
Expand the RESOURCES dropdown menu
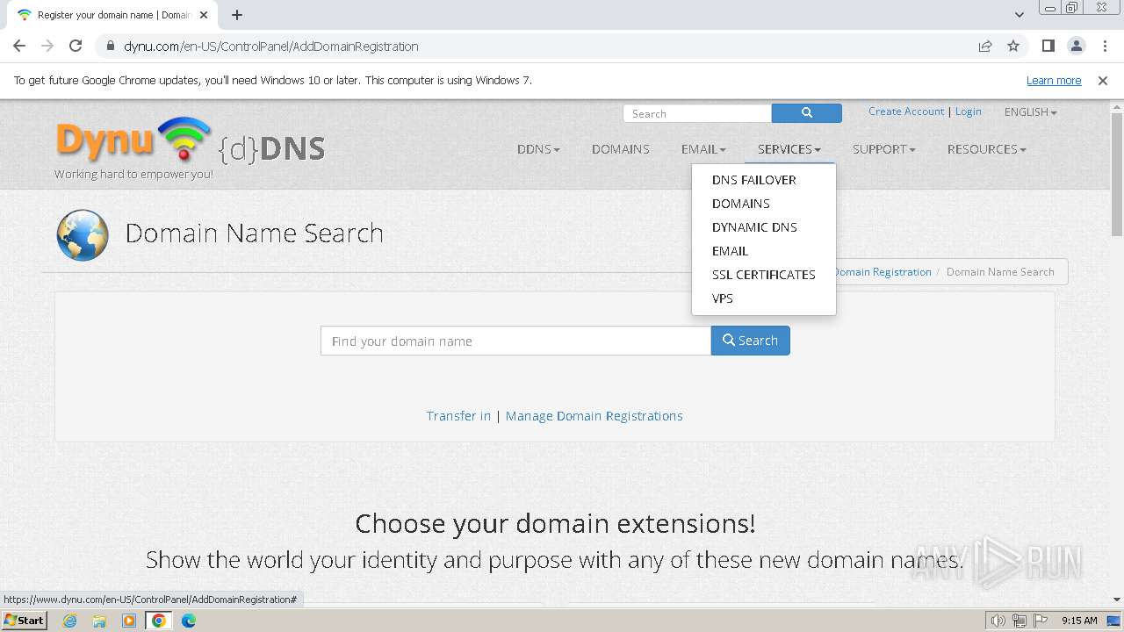(x=986, y=149)
